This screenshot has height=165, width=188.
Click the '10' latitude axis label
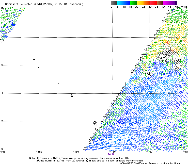[x=2, y=8]
